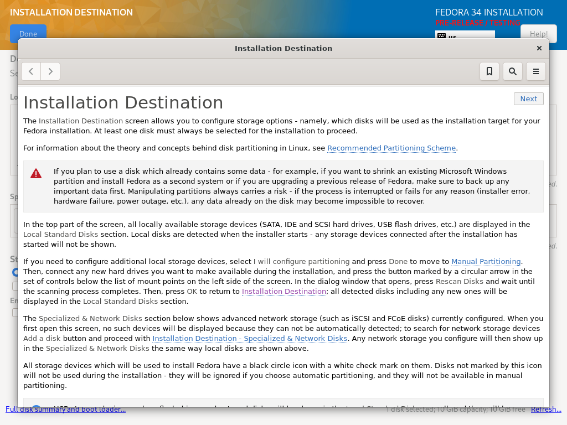
Task: Follow the purple Installation Destination link
Action: [284, 291]
